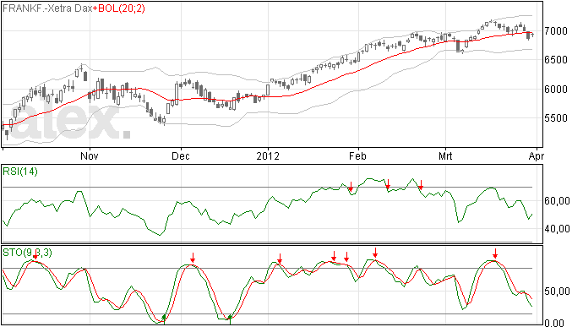Click the green stochastic buy arrow before 2012
The image size is (583, 327).
tap(230, 319)
